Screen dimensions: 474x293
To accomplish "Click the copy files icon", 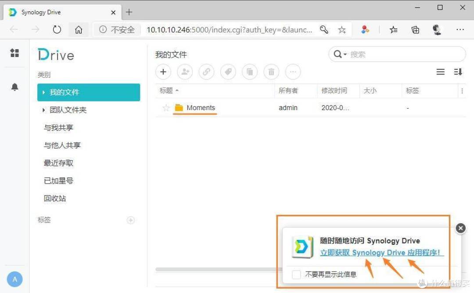I will coord(249,71).
